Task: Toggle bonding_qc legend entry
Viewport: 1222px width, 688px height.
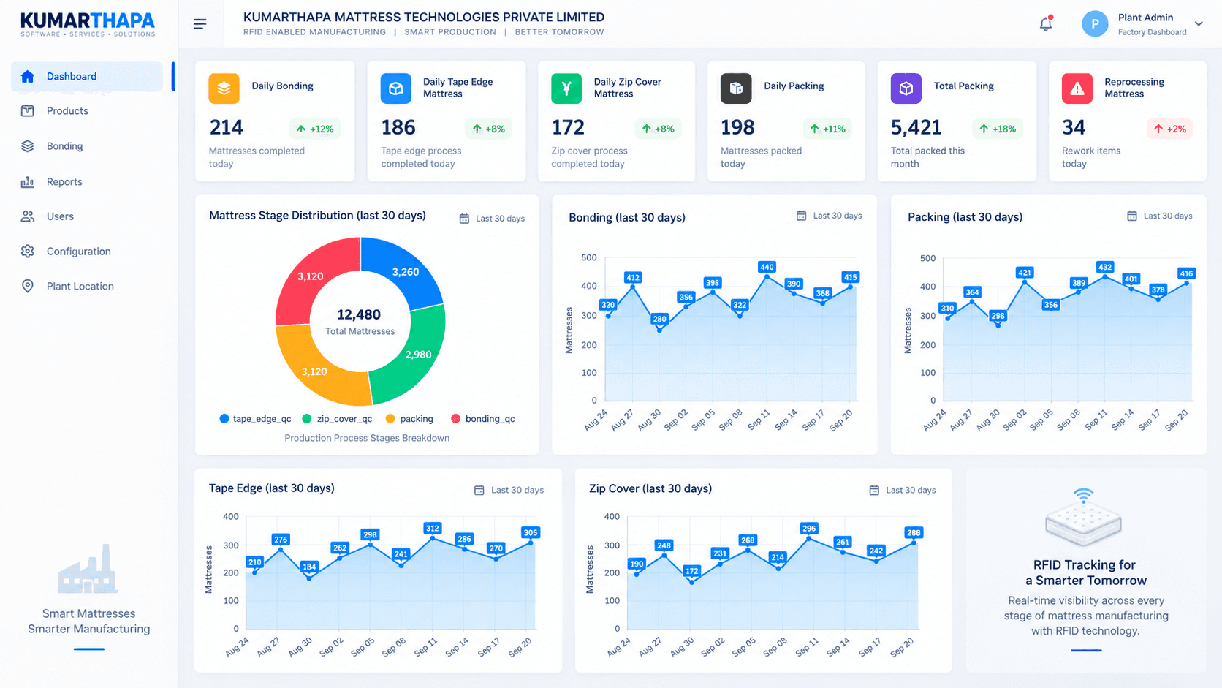Action: coord(483,419)
